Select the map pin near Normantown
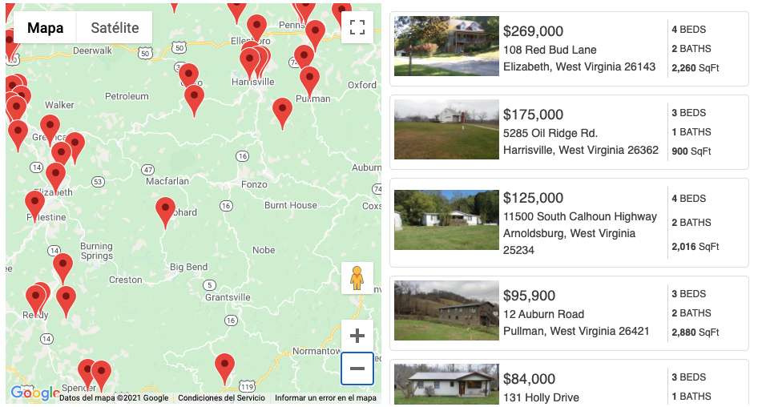This screenshot has width=758, height=407. point(225,367)
